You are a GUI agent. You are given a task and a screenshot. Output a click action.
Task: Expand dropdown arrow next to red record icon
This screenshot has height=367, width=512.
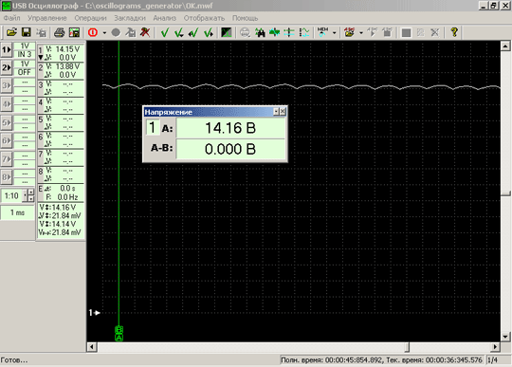pos(104,32)
